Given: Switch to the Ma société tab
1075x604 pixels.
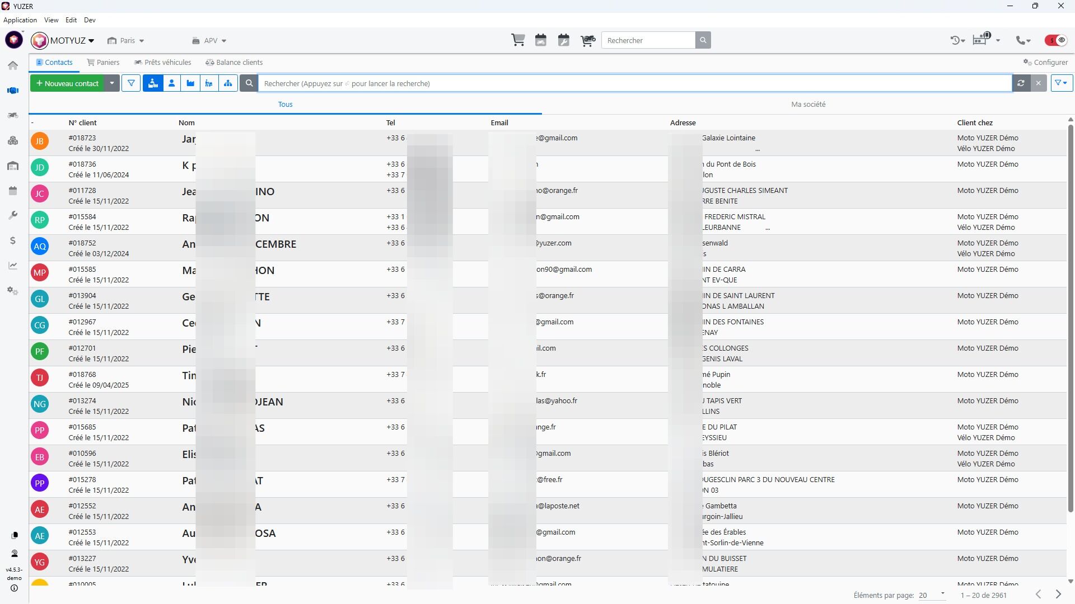Looking at the screenshot, I should [x=808, y=104].
